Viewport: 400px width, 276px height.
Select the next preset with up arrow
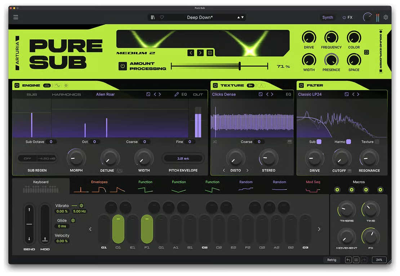click(x=239, y=17)
